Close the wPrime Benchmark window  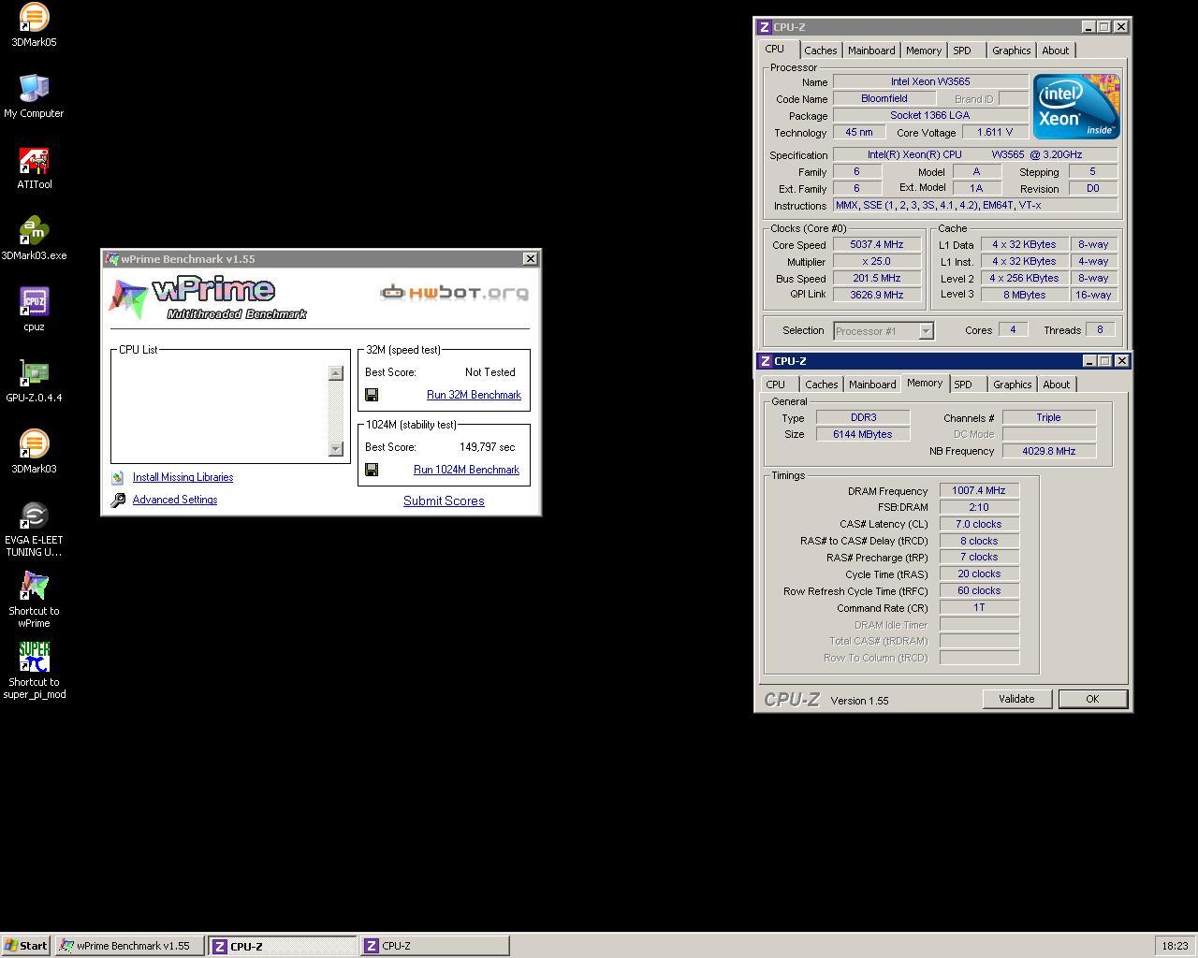tap(531, 259)
